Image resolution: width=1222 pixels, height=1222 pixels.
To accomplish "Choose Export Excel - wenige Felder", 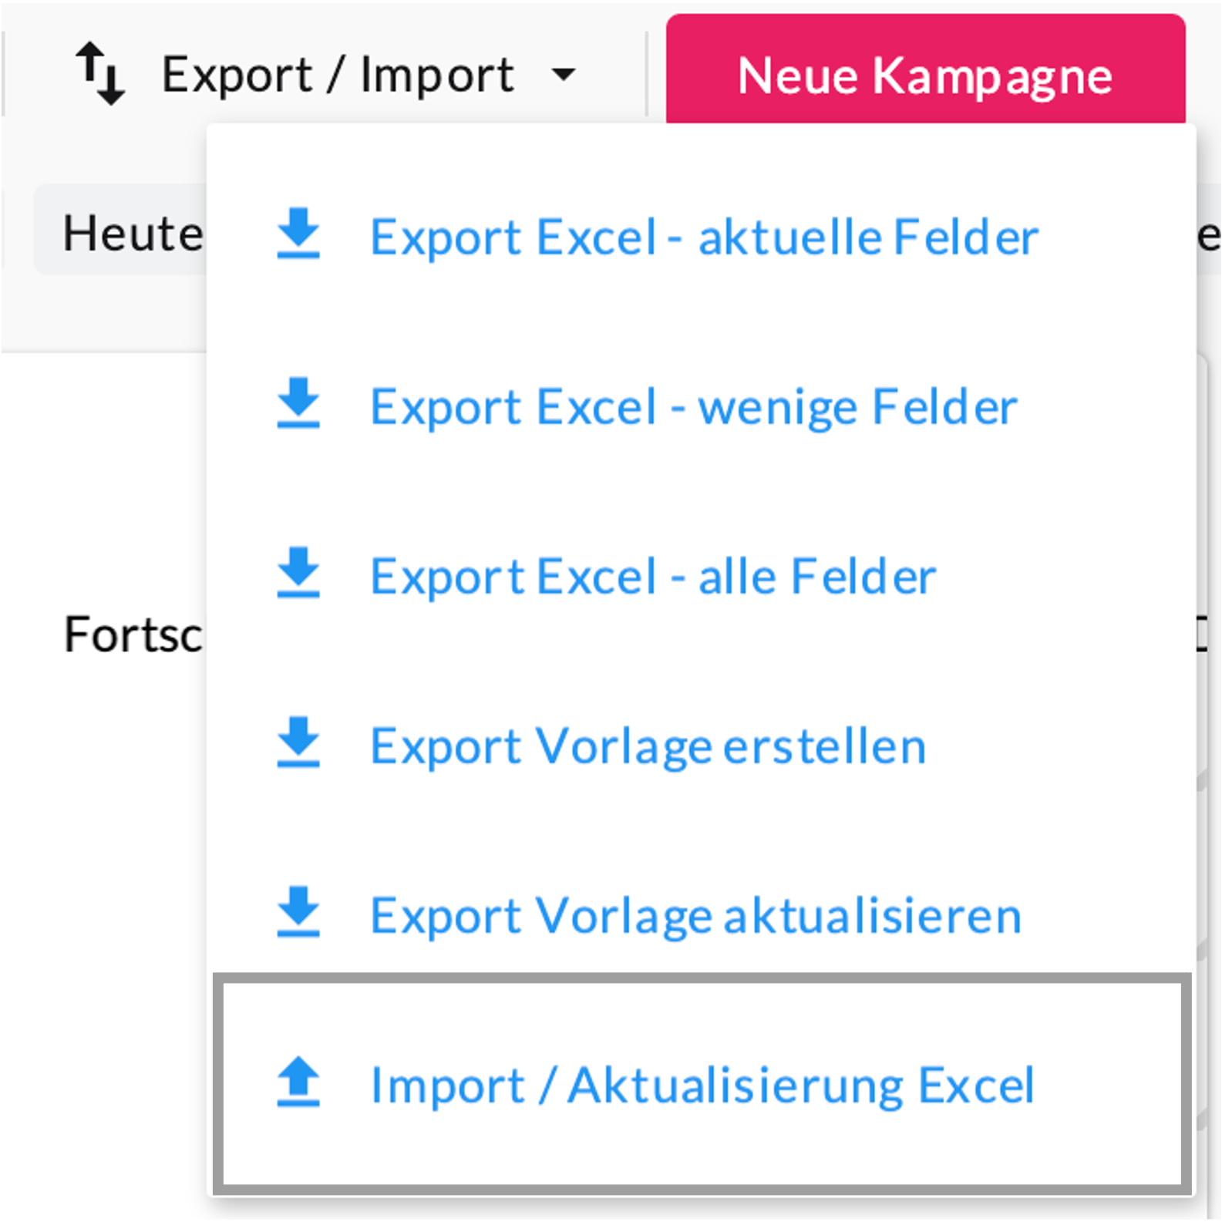I will coord(693,406).
